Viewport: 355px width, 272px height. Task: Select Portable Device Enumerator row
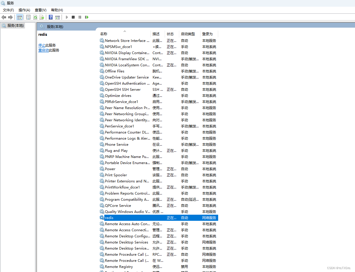click(x=159, y=163)
